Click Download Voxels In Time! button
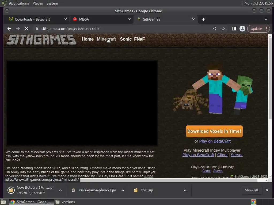 (x=214, y=131)
